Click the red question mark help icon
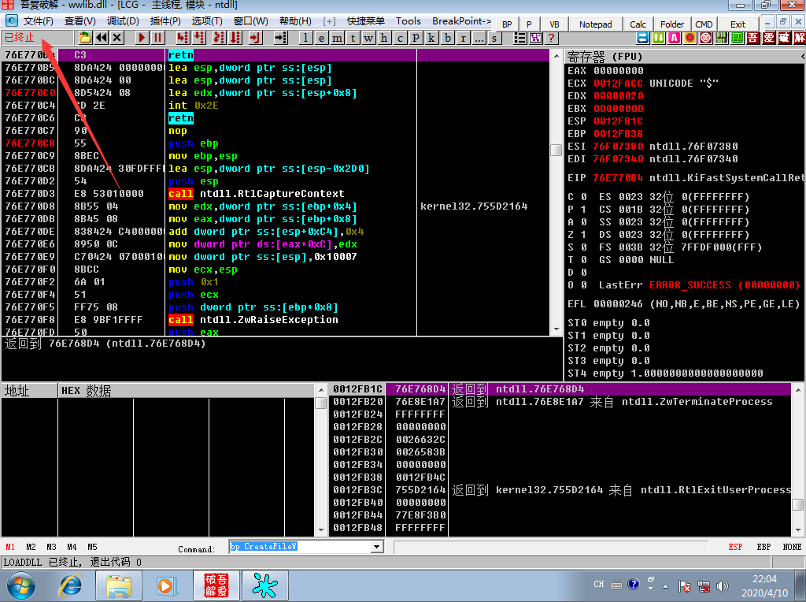 click(x=552, y=38)
